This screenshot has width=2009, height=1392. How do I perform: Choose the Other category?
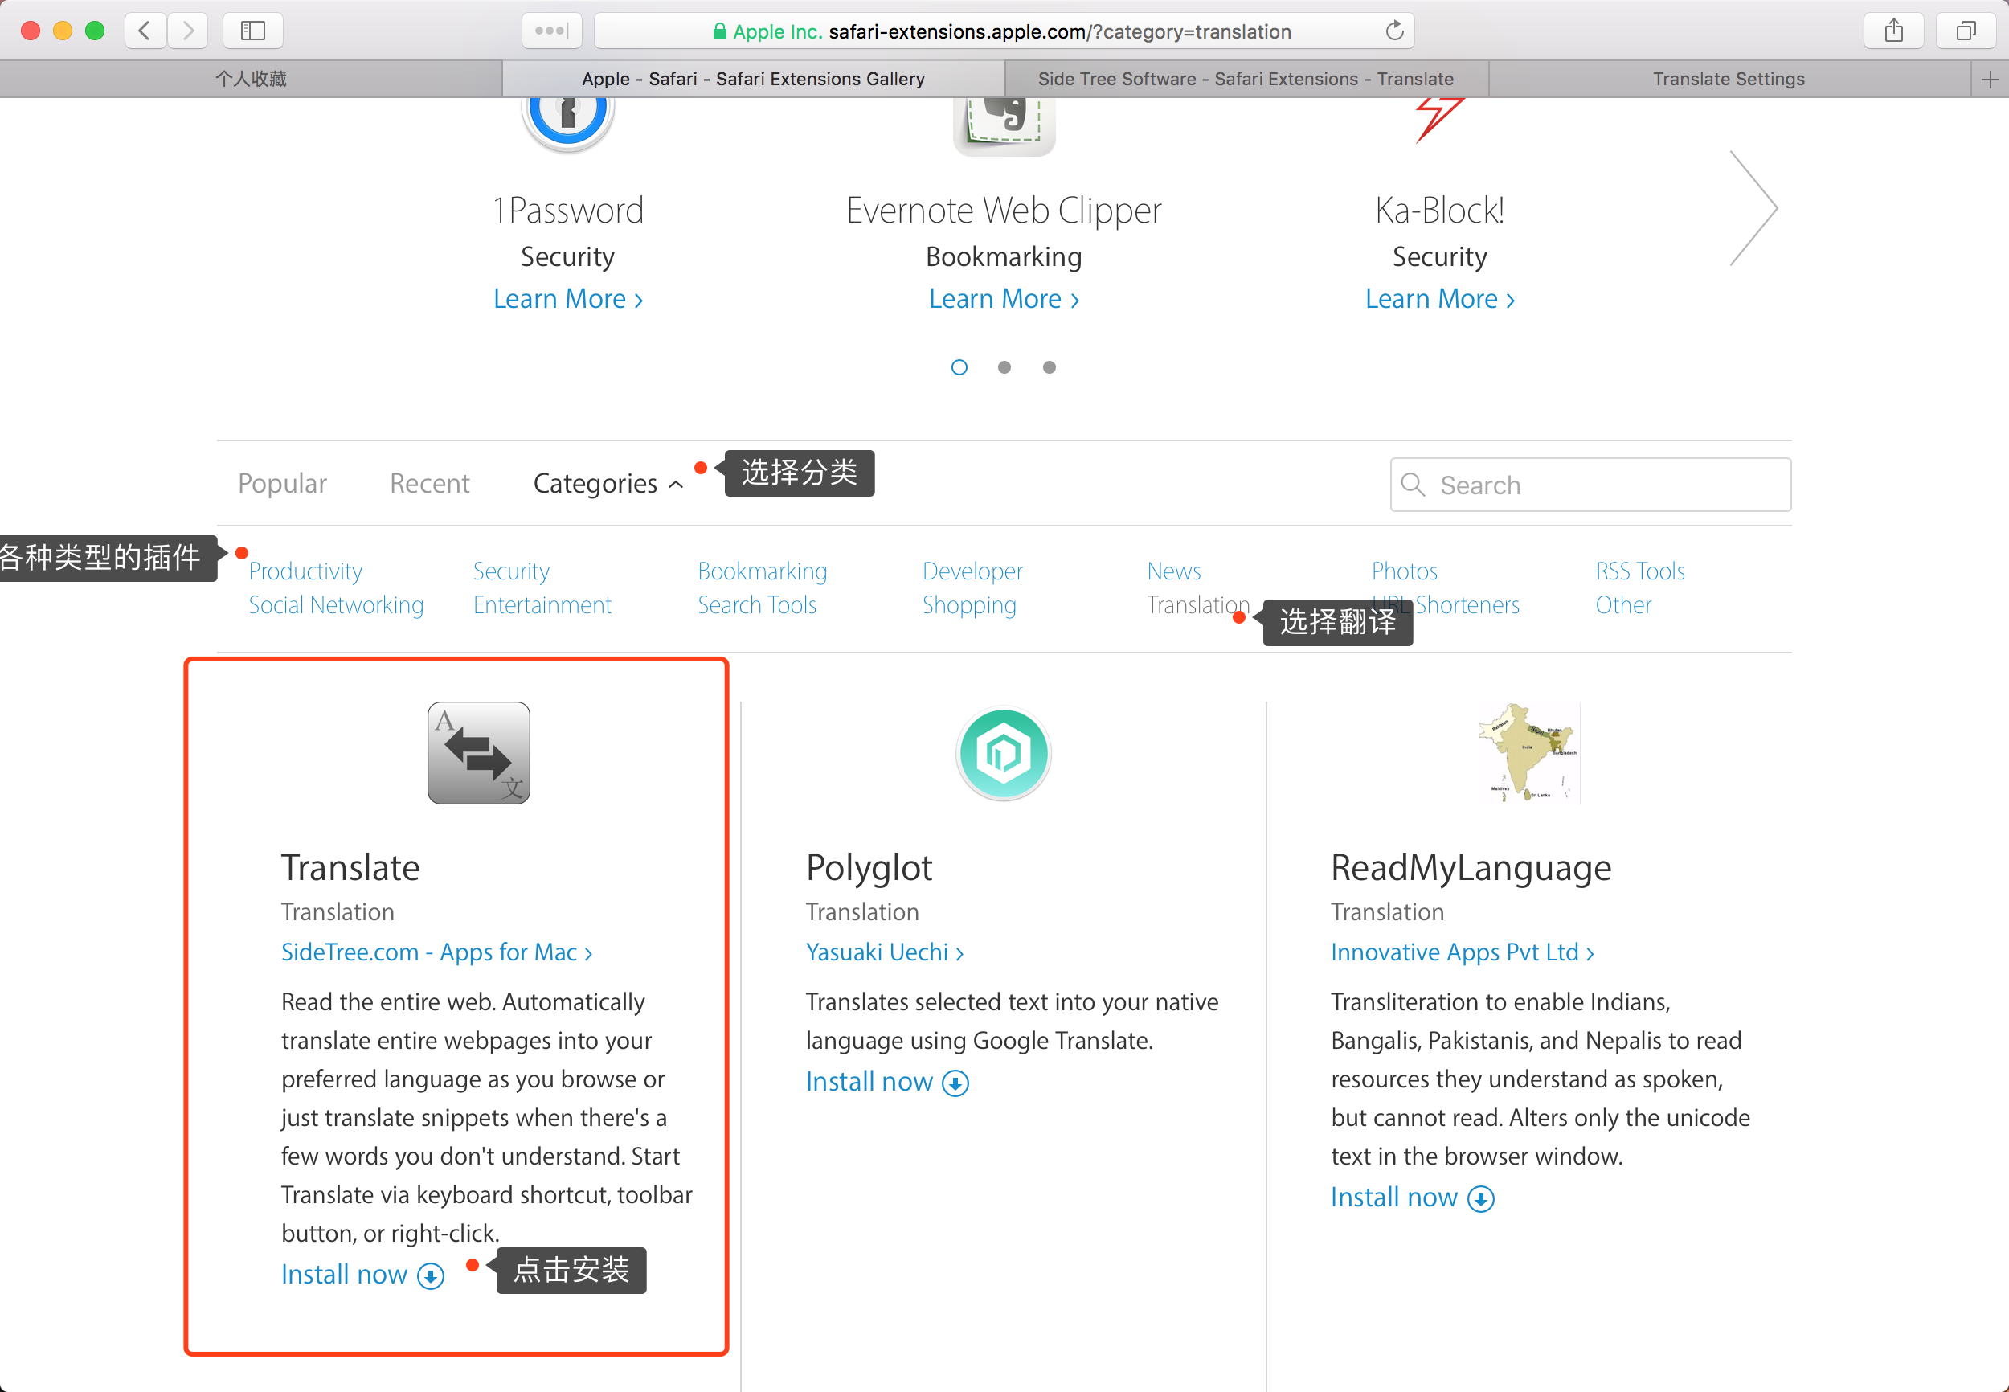pos(1622,605)
